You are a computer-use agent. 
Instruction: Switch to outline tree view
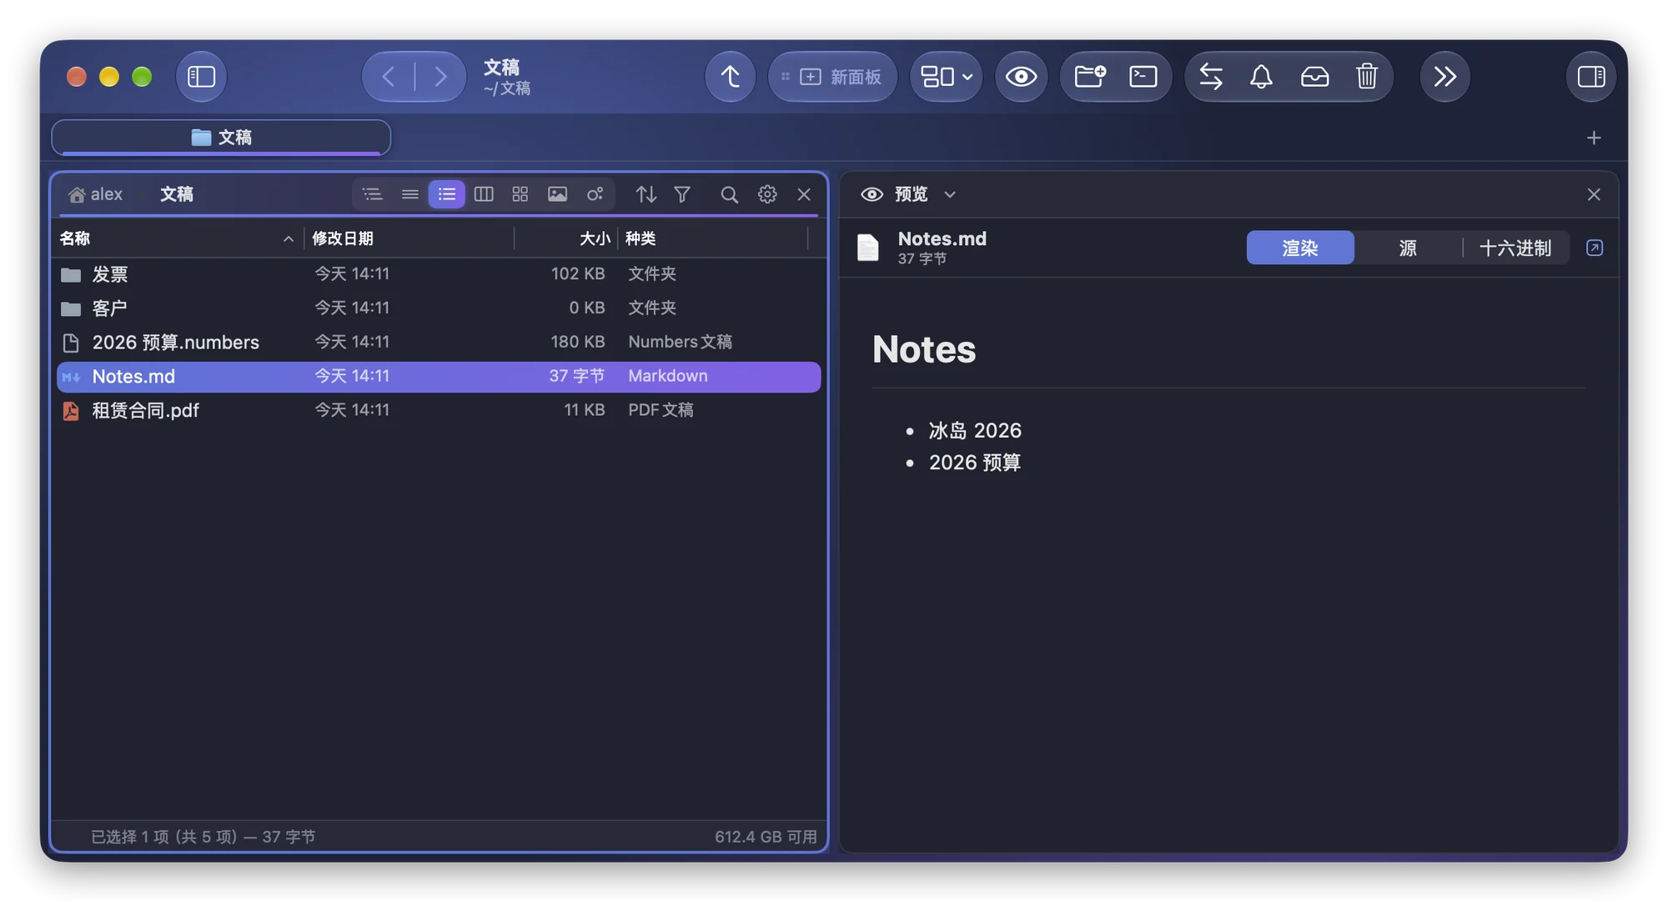tap(372, 194)
